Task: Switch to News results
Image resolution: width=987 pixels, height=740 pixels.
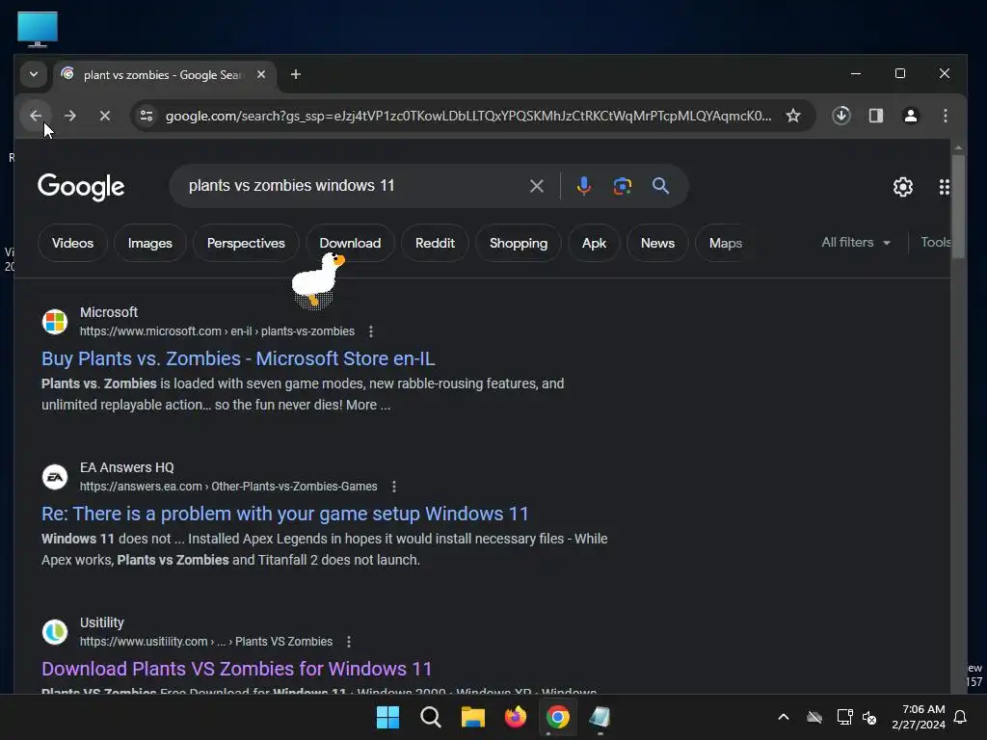Action: pyautogui.click(x=657, y=243)
